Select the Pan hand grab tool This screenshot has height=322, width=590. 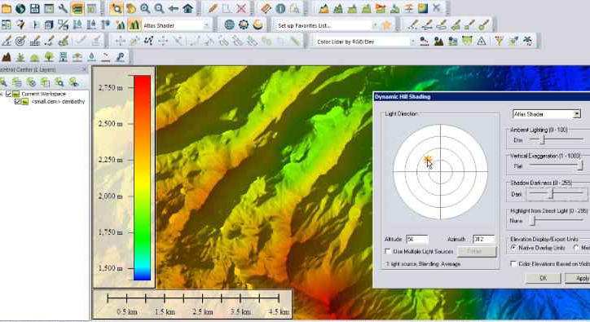click(130, 8)
